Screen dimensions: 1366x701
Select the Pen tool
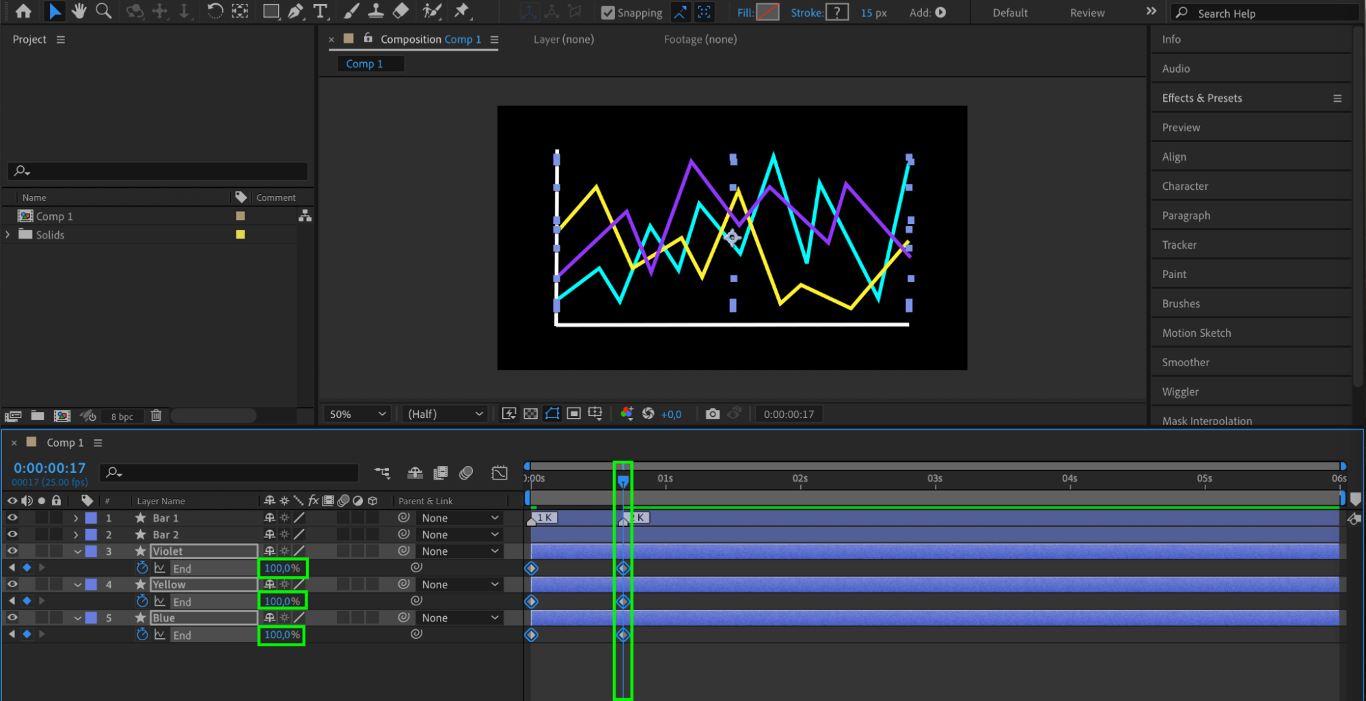pyautogui.click(x=295, y=11)
